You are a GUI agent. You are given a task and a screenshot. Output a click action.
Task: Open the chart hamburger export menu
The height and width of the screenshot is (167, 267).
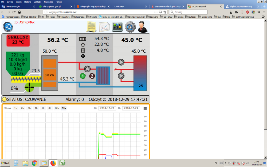tap(145, 108)
